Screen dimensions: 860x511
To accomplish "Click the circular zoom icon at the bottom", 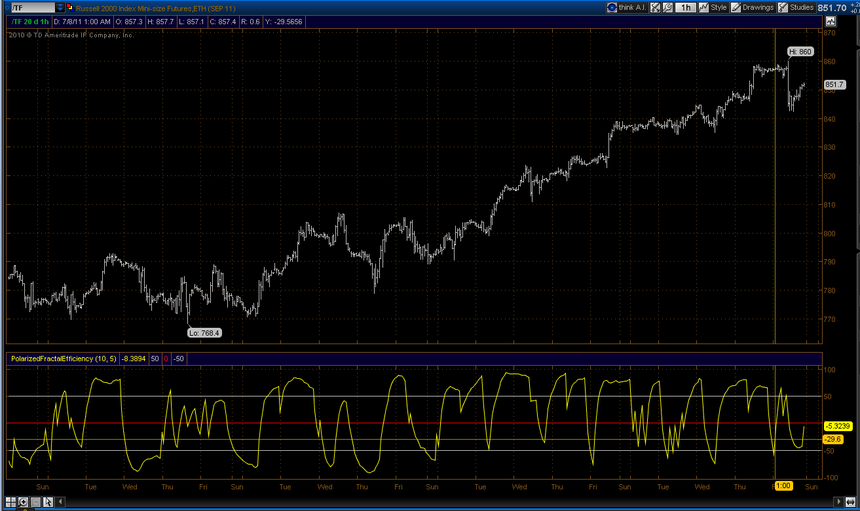I will (24, 502).
